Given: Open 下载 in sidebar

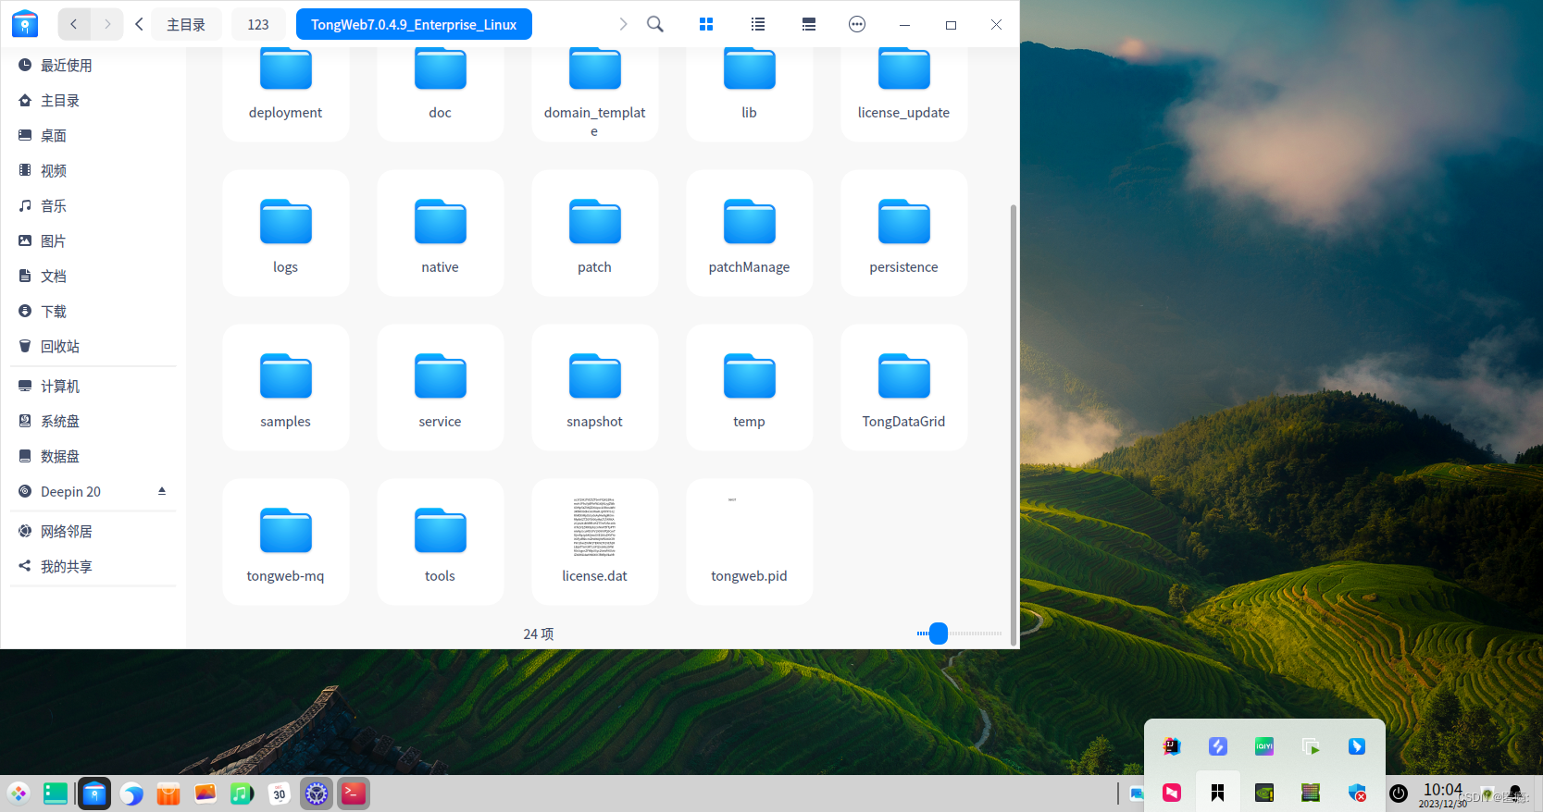Looking at the screenshot, I should pyautogui.click(x=93, y=311).
